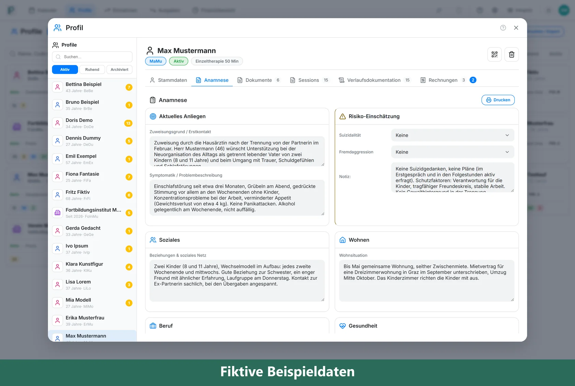This screenshot has width=575, height=386.
Task: Select the Archiviert filter
Action: click(119, 69)
